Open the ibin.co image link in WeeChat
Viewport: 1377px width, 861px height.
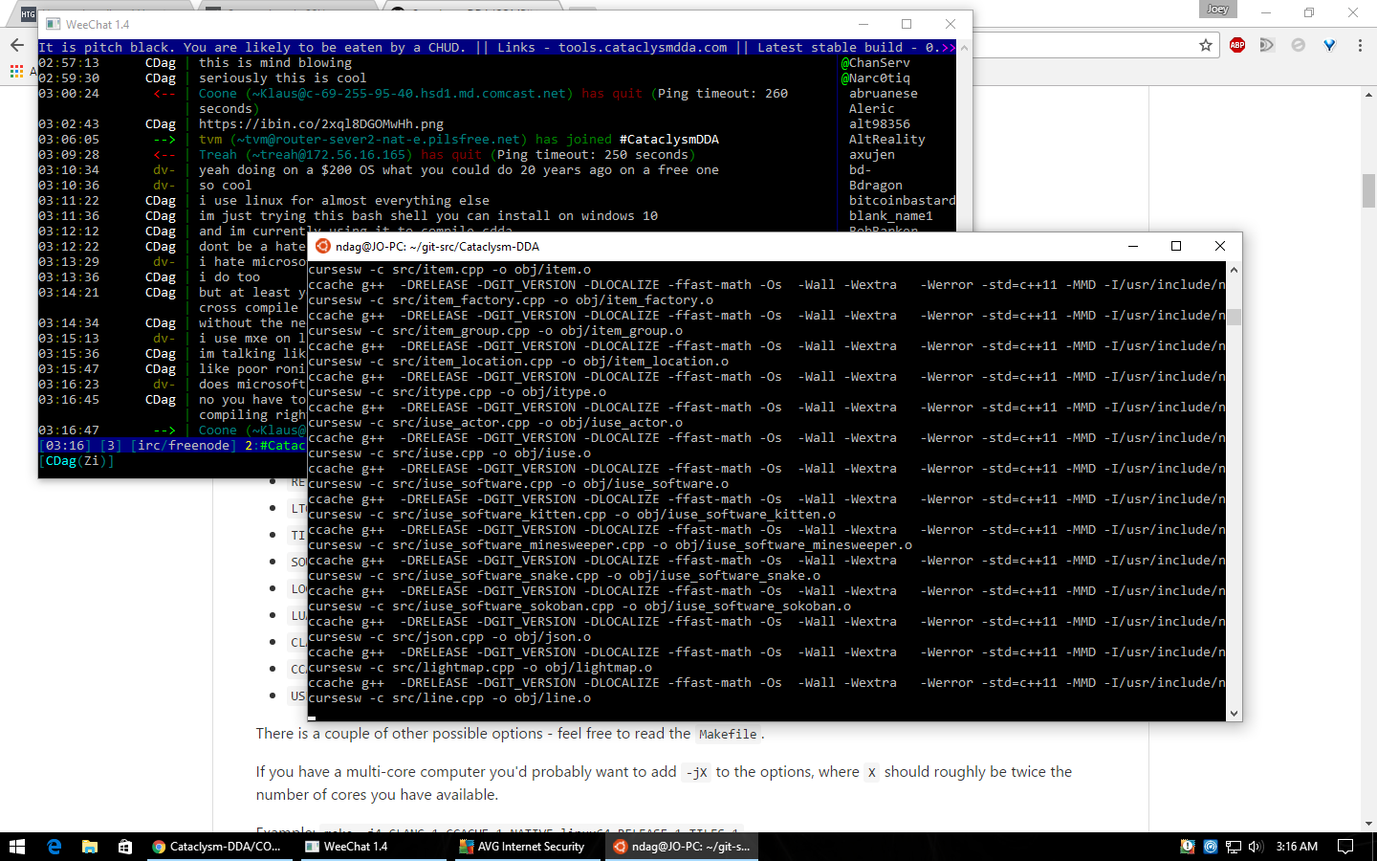click(321, 124)
